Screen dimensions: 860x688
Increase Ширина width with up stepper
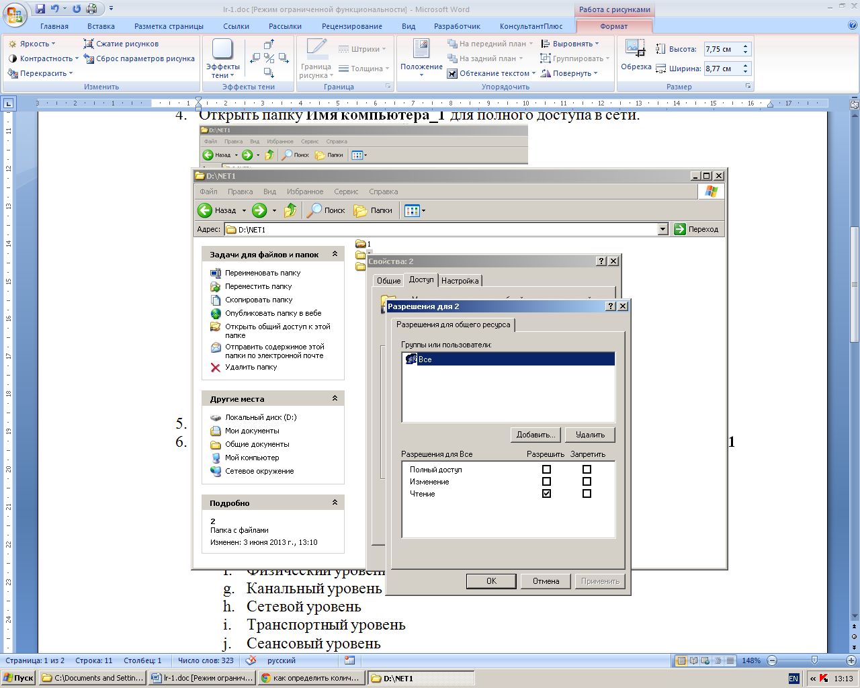[746, 65]
